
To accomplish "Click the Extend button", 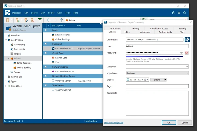I will tap(157, 80).
